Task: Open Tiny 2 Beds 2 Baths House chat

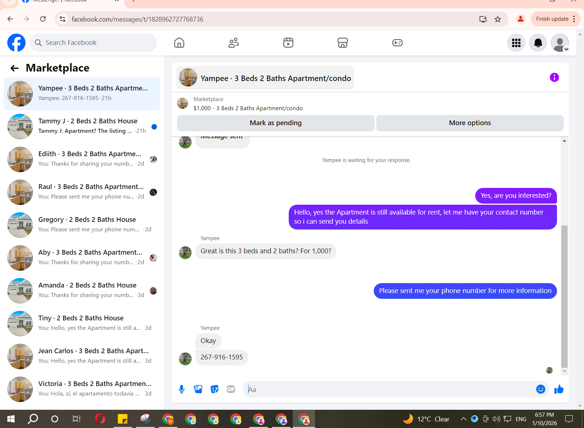Action: point(82,324)
